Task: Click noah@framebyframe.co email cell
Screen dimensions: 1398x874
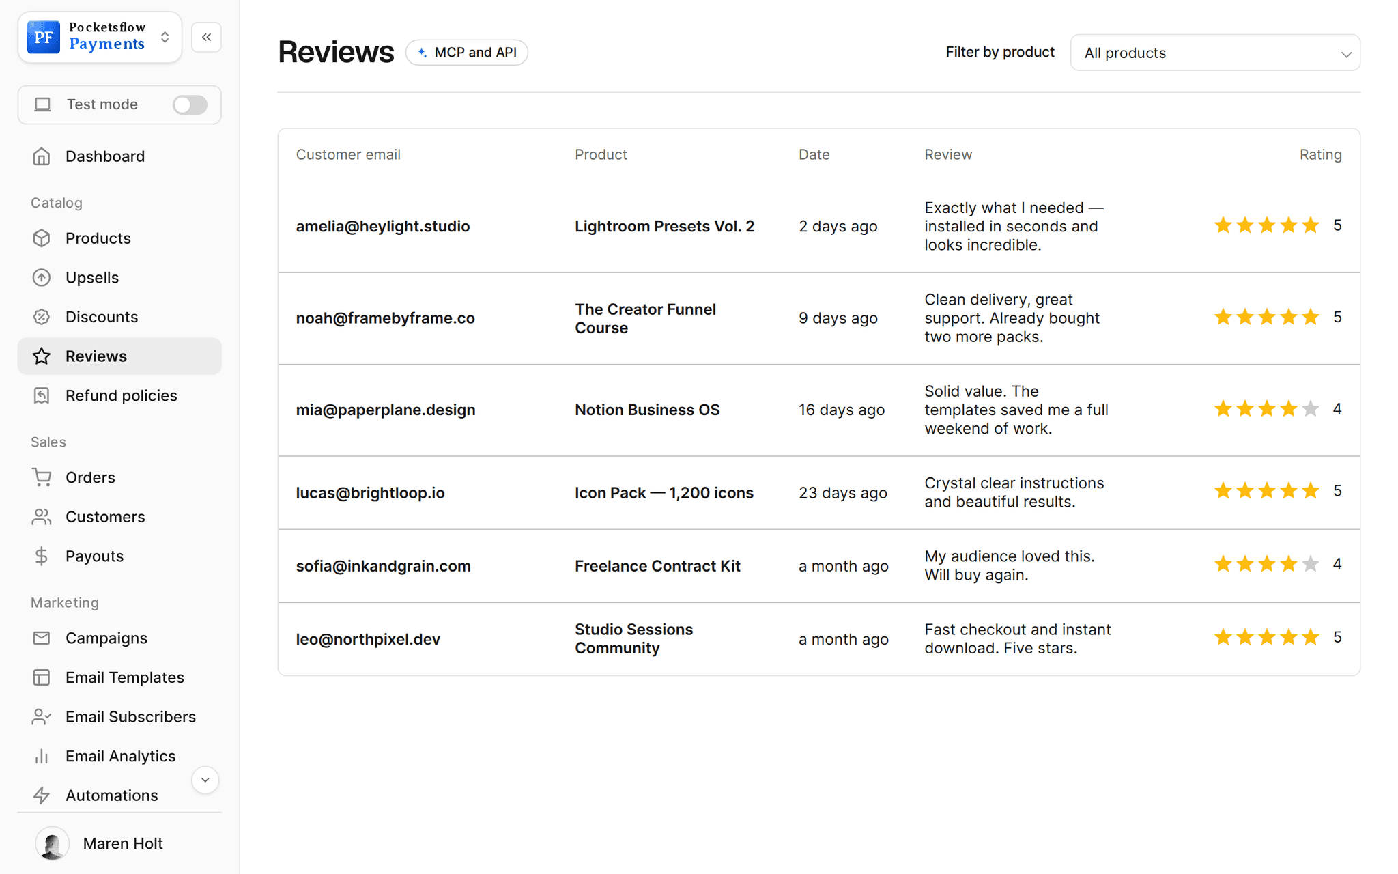Action: coord(386,318)
